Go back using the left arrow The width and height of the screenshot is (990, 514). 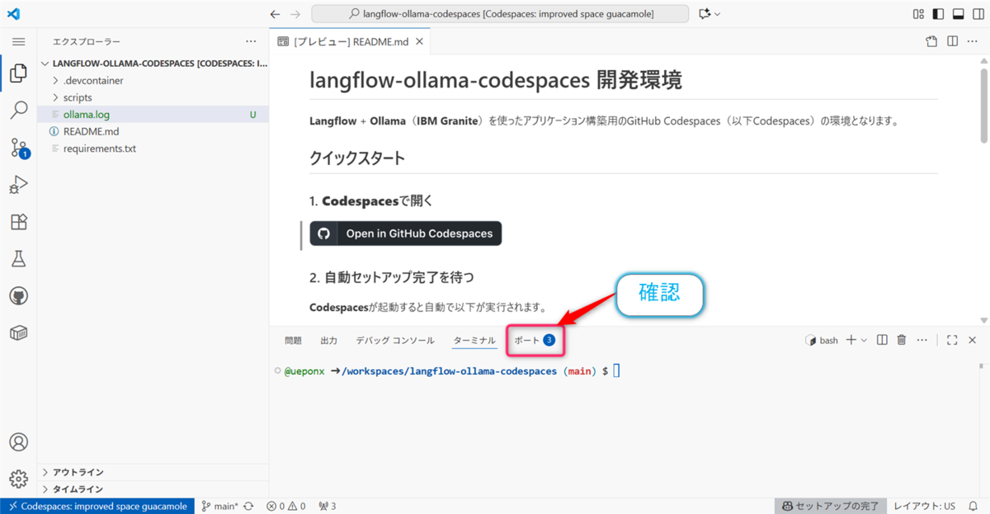[x=275, y=14]
